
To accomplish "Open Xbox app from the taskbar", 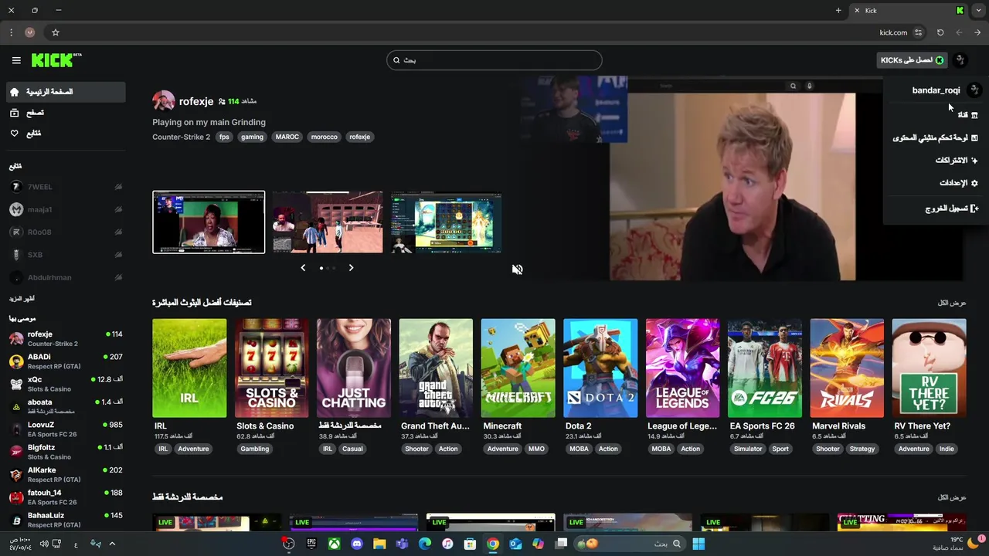I will point(334,544).
